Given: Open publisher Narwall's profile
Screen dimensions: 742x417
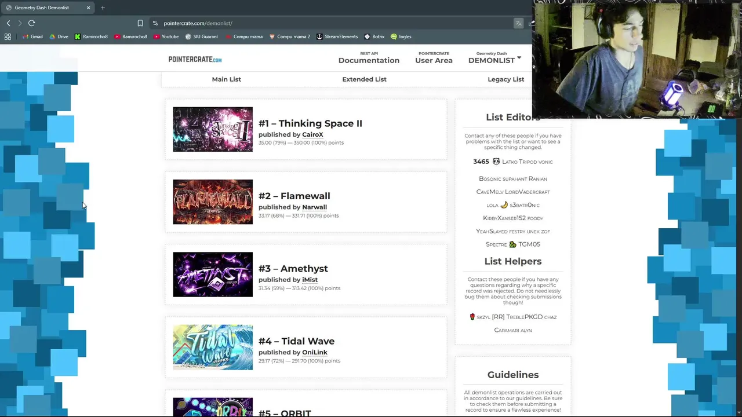Looking at the screenshot, I should point(314,207).
